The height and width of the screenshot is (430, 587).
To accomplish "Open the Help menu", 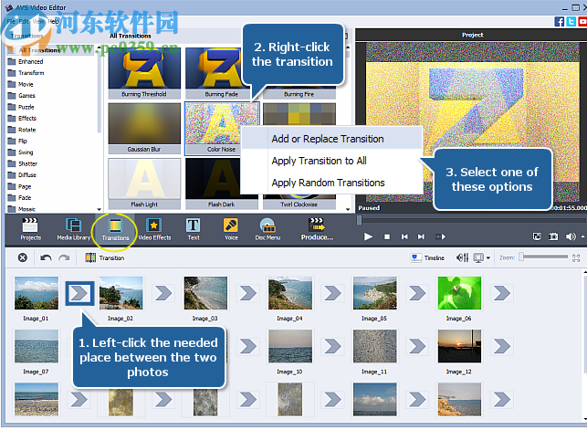I will pyautogui.click(x=54, y=22).
